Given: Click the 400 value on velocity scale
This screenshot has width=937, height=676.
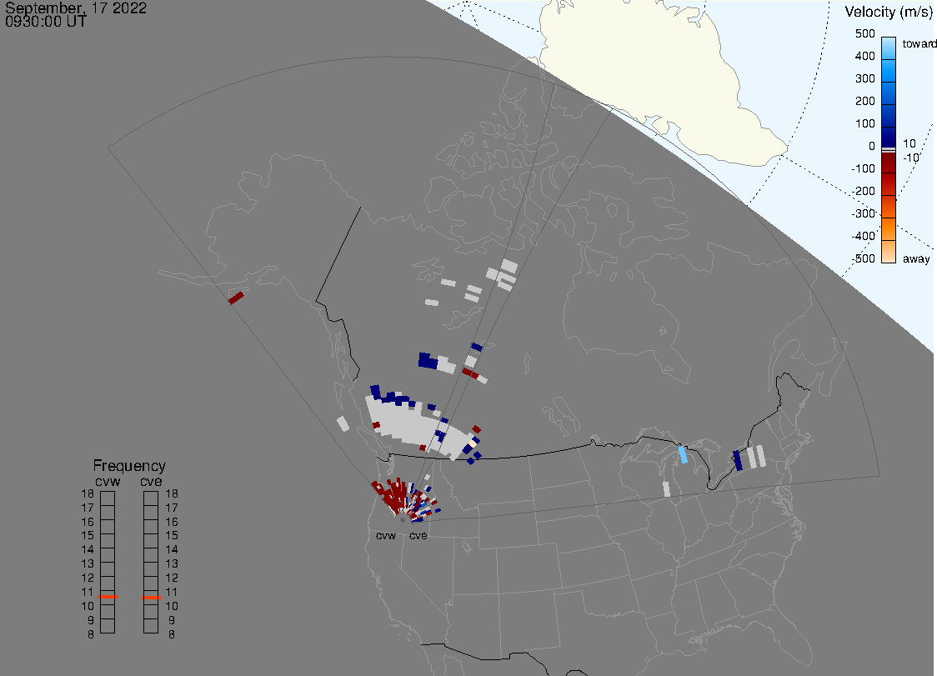Looking at the screenshot, I should pyautogui.click(x=864, y=56).
